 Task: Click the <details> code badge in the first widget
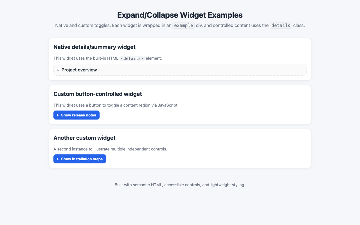(x=132, y=58)
